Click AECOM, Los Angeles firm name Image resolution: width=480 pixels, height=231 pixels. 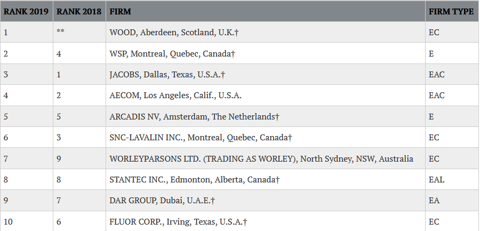(175, 95)
